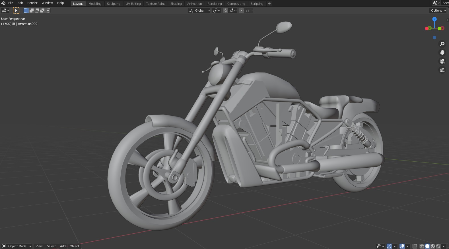449x249 pixels.
Task: Click the zoom magnifier icon in viewport
Action: [x=442, y=44]
